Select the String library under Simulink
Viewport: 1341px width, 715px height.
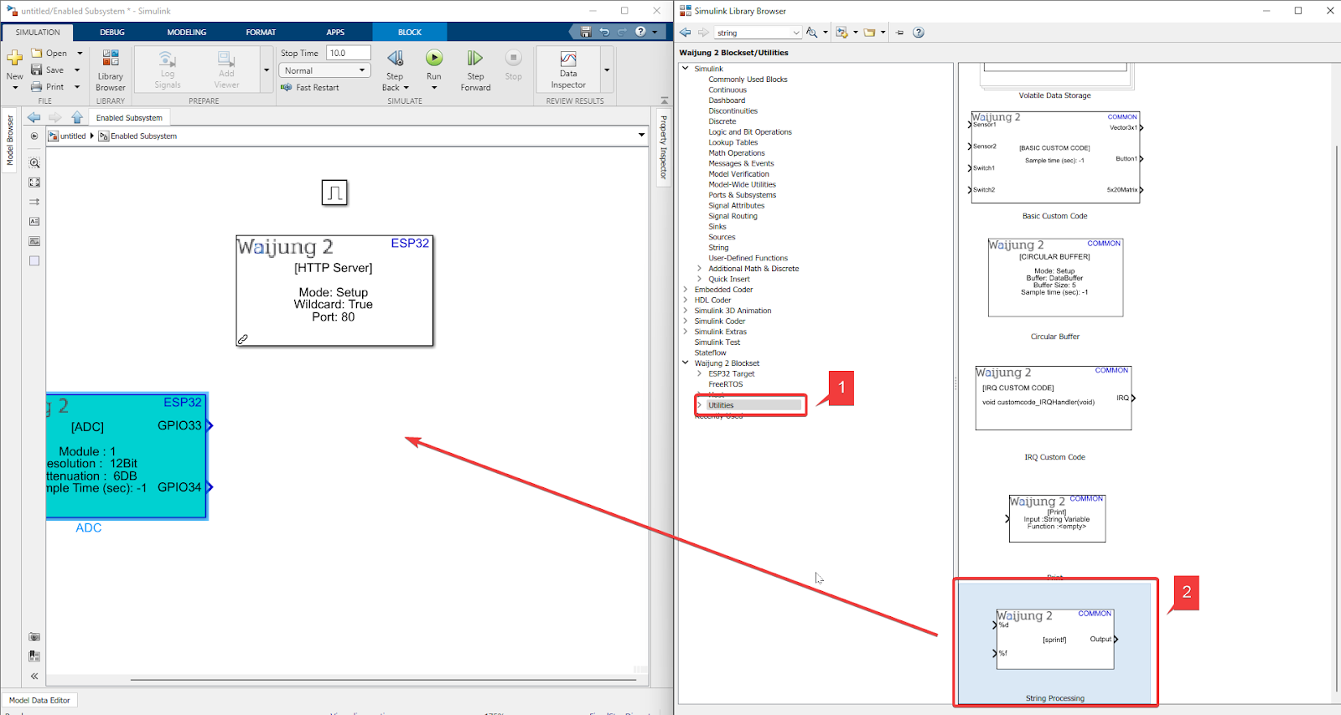718,248
